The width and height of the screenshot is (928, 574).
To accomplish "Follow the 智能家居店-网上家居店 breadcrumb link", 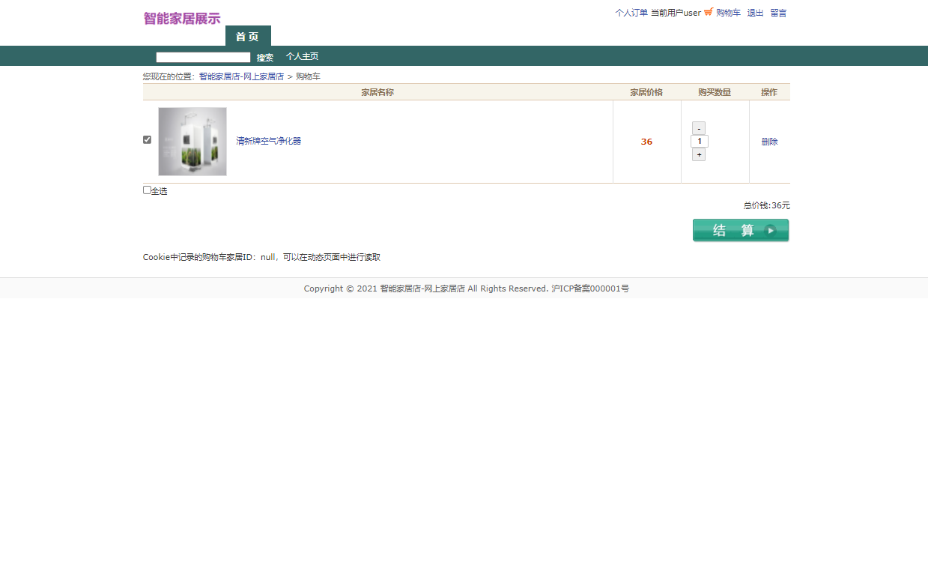I will click(241, 76).
